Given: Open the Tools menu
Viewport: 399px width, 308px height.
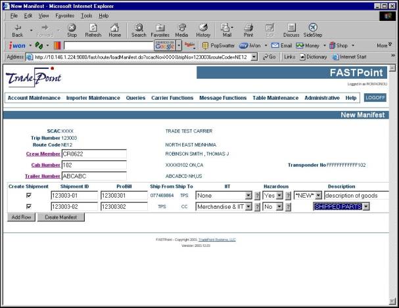Looking at the screenshot, I should 87,16.
